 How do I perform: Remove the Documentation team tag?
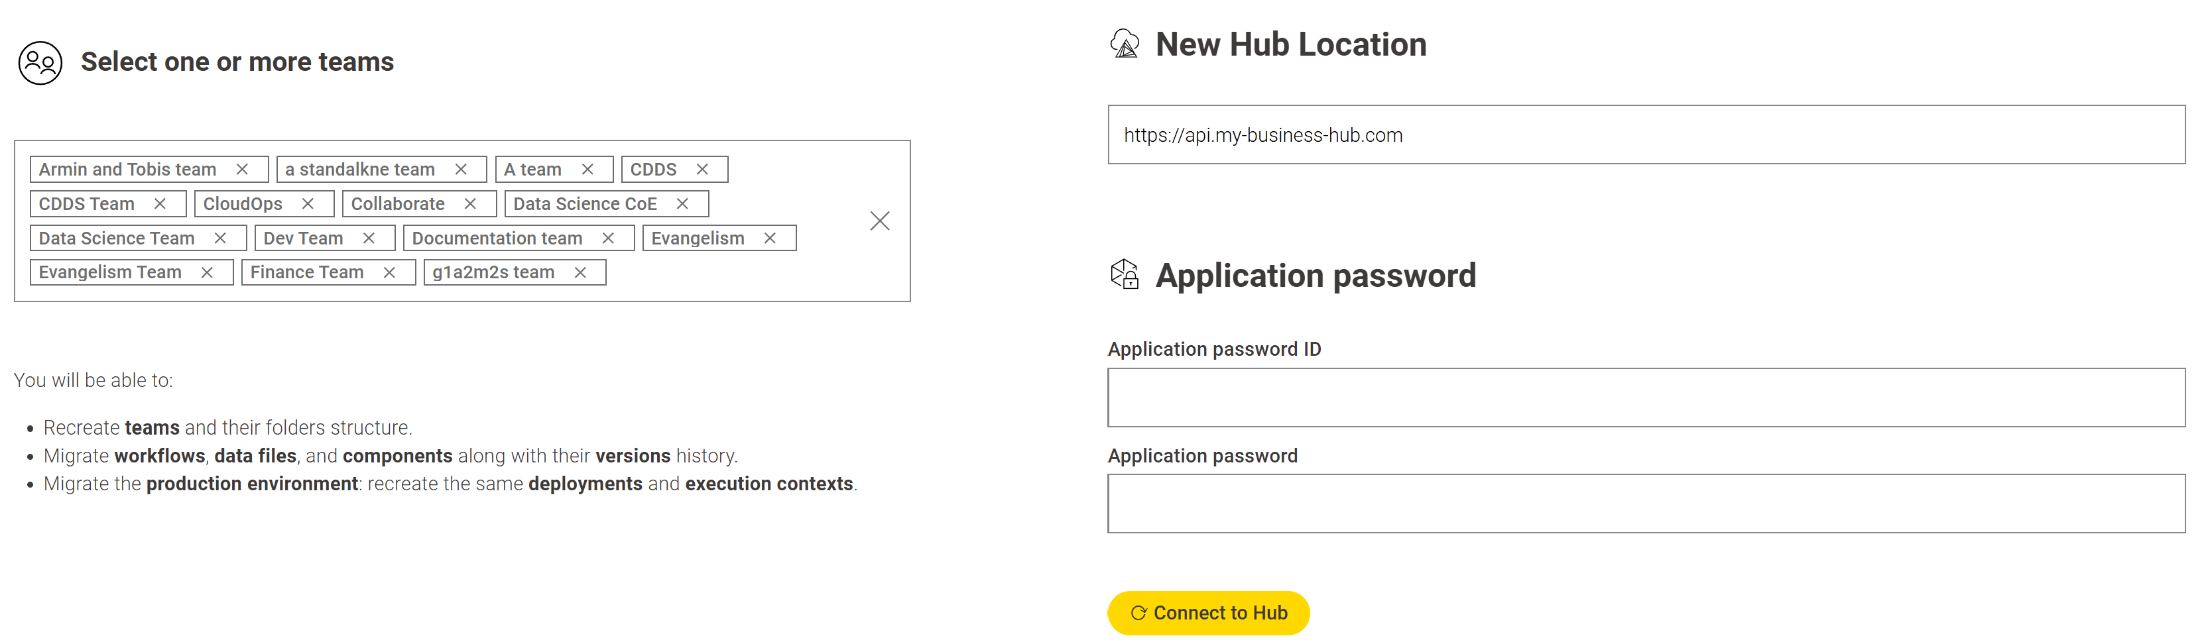click(x=608, y=238)
